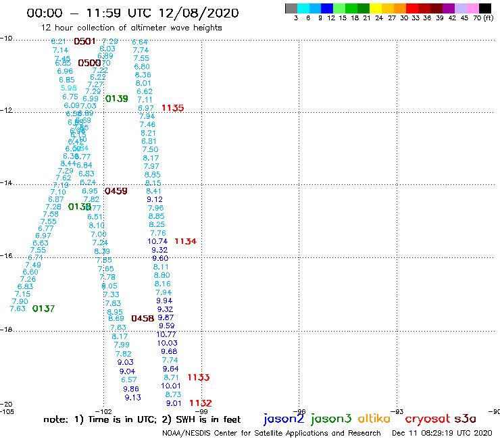The image size is (500, 439).
Task: Select the 9.12 wave height value
Action: pos(155,199)
